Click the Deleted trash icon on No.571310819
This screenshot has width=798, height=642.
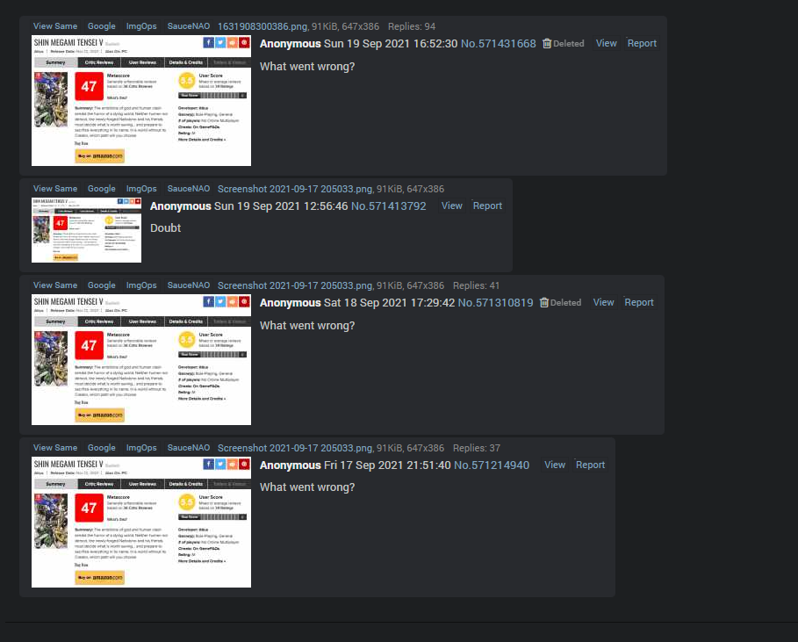coord(544,303)
